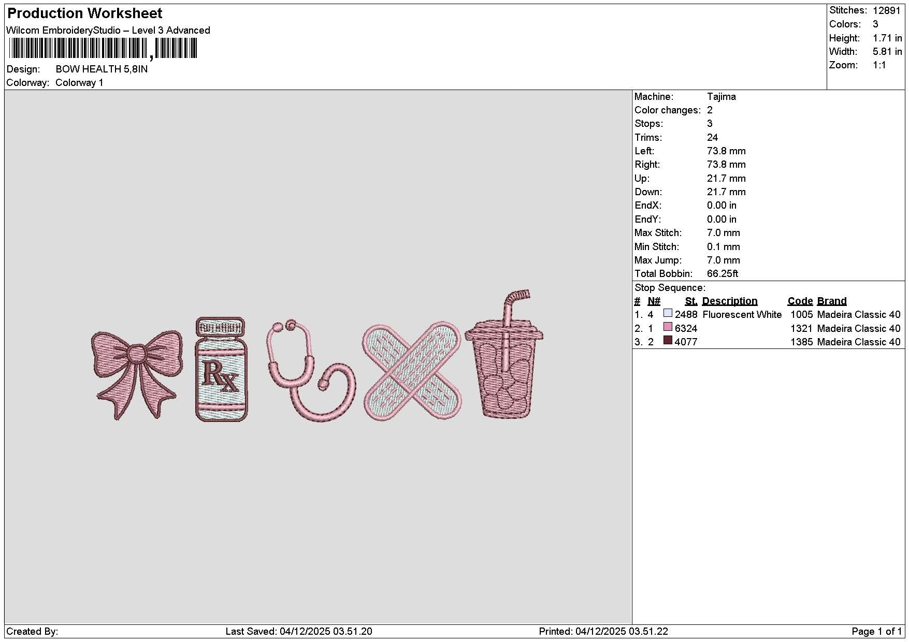Click the design barcode
Viewport: 909px width, 642px height.
pyautogui.click(x=103, y=49)
